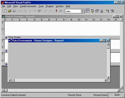
Task: Click the Save diskette icon
Action: click(14, 11)
